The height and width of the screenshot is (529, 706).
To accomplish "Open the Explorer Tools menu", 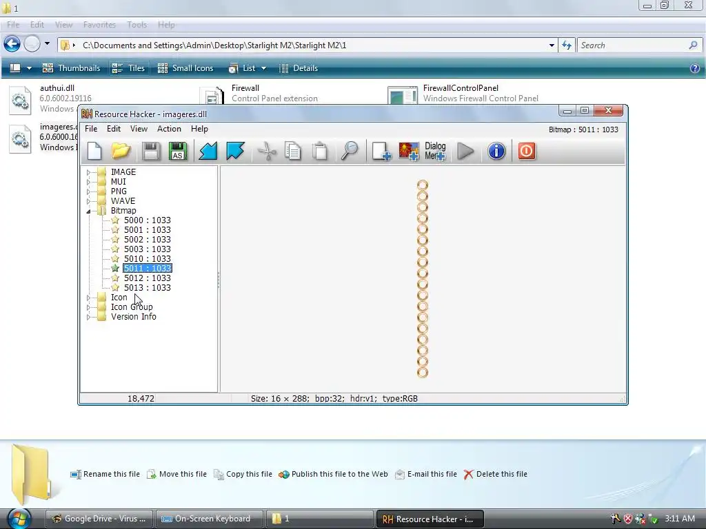I will (x=137, y=25).
